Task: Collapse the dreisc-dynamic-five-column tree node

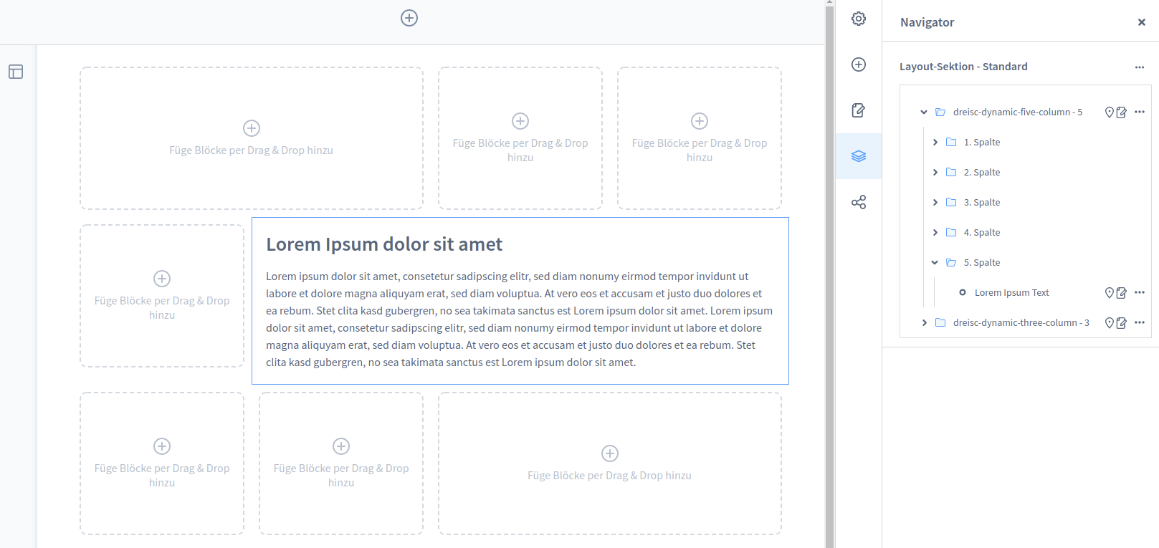Action: coord(924,112)
